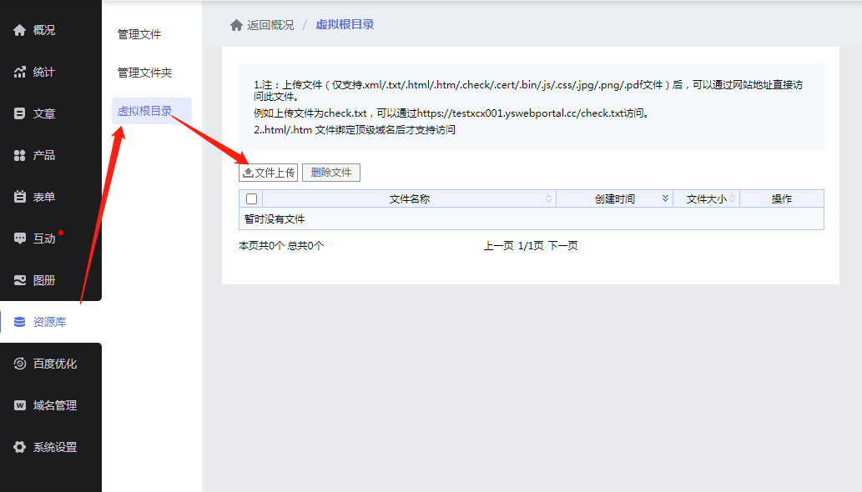The image size is (862, 492).
Task: Click the 操作 column header
Action: [x=782, y=198]
